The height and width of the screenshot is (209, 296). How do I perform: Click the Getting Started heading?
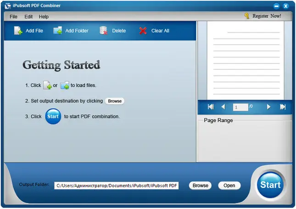coord(61,65)
